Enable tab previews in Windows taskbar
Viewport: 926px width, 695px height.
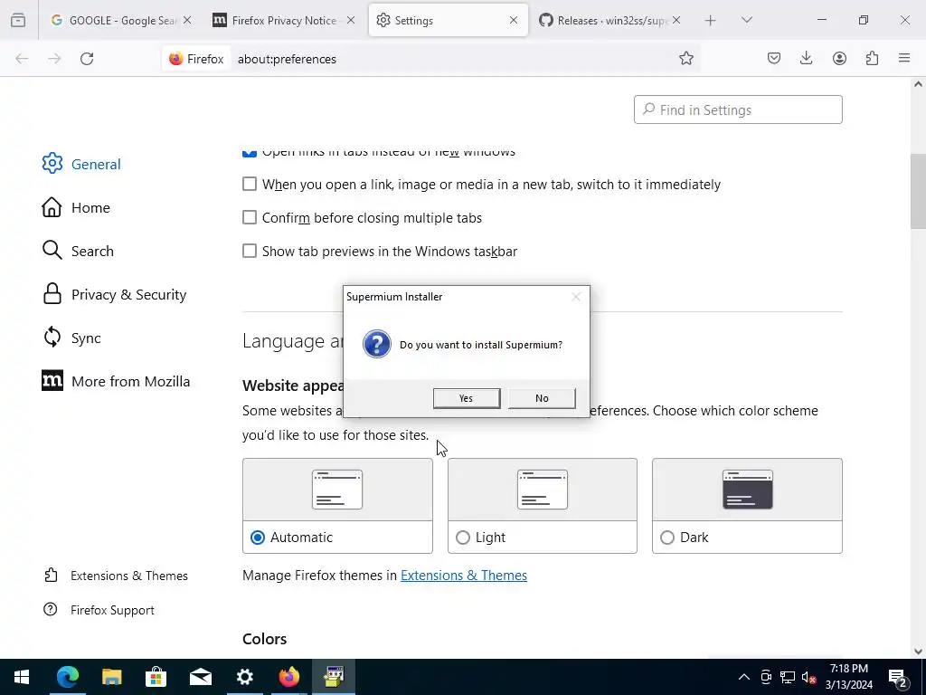point(250,252)
